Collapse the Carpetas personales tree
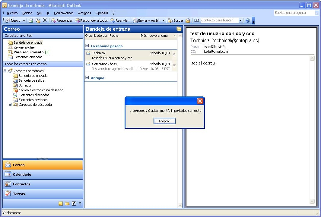321x217 pixels. pos(5,71)
